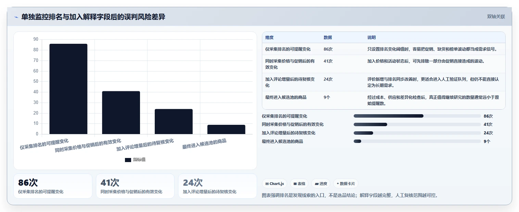
Task: Click the 最终进入候选池的商品 progress bar
Action: click(x=417, y=141)
